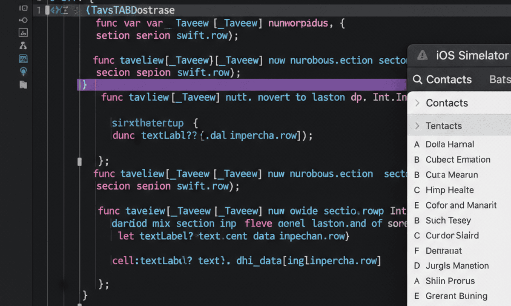
Task: Click the magnifier search icon in the simulator
Action: 418,79
